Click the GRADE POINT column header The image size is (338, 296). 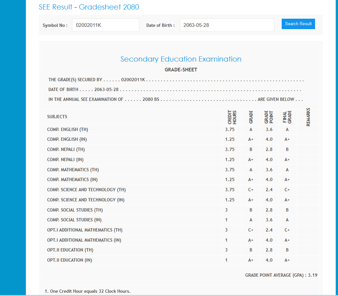click(x=269, y=117)
